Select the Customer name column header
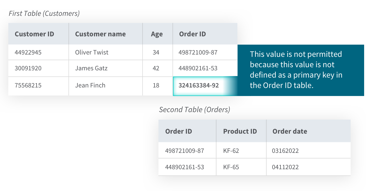374x191 pixels. [106, 34]
